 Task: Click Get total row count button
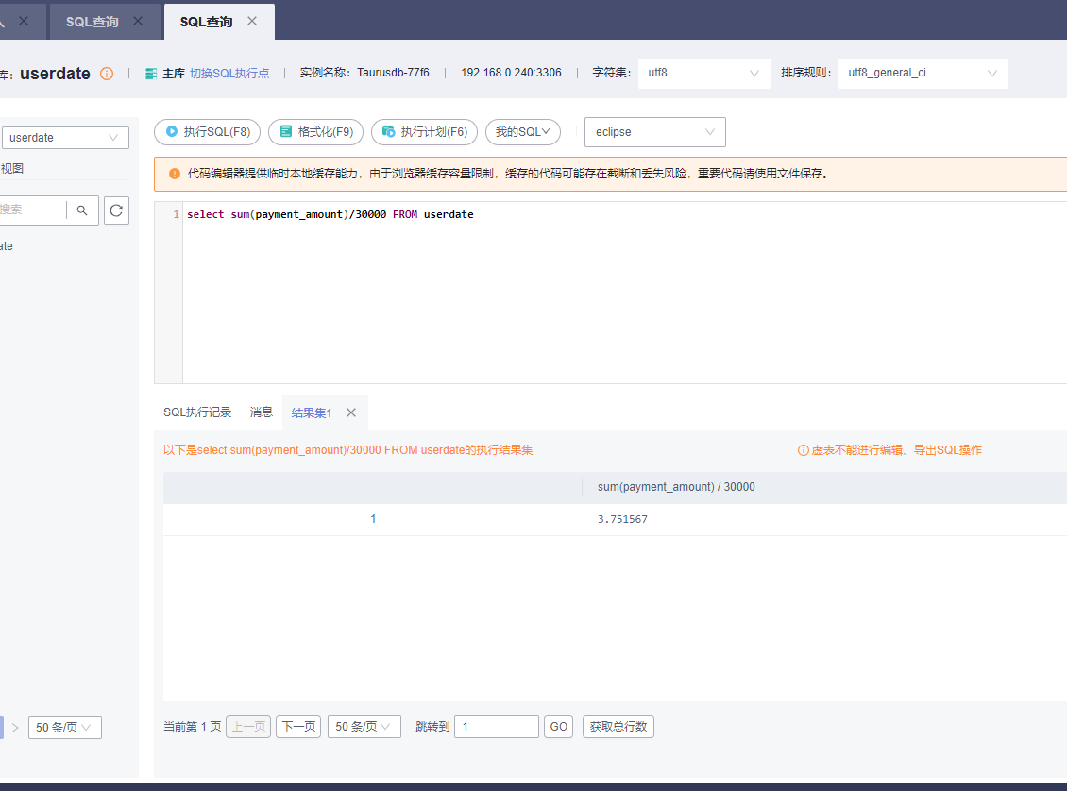coord(618,727)
